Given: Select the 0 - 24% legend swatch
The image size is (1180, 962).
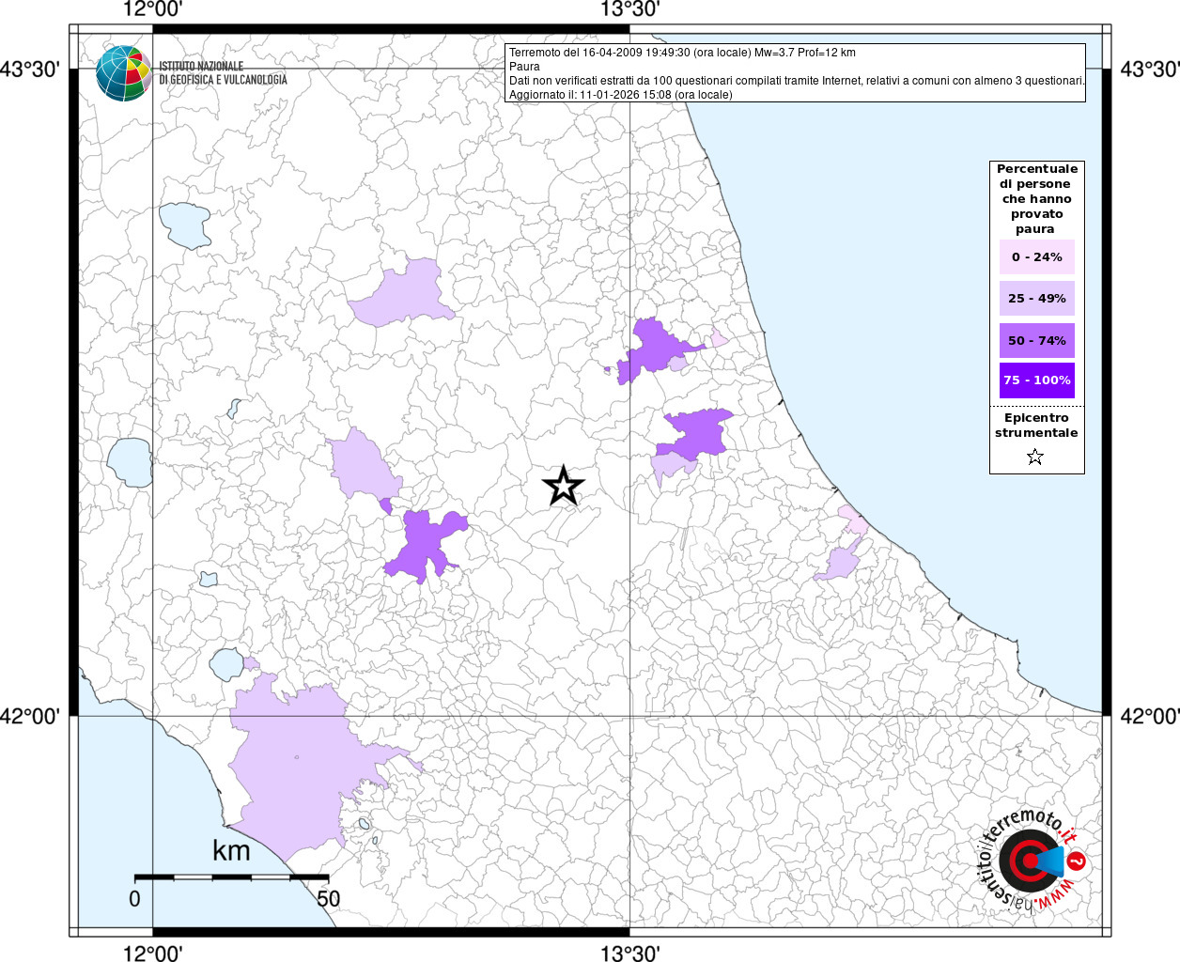Looking at the screenshot, I should (x=1036, y=257).
